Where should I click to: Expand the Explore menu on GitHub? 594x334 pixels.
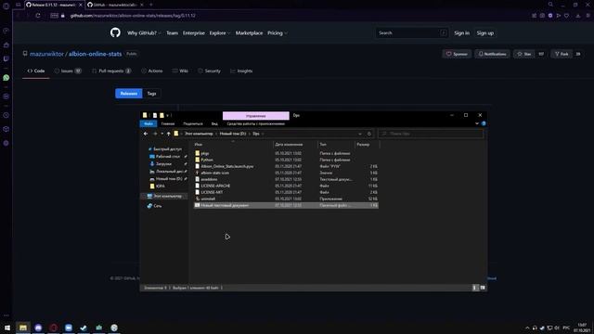[220, 33]
